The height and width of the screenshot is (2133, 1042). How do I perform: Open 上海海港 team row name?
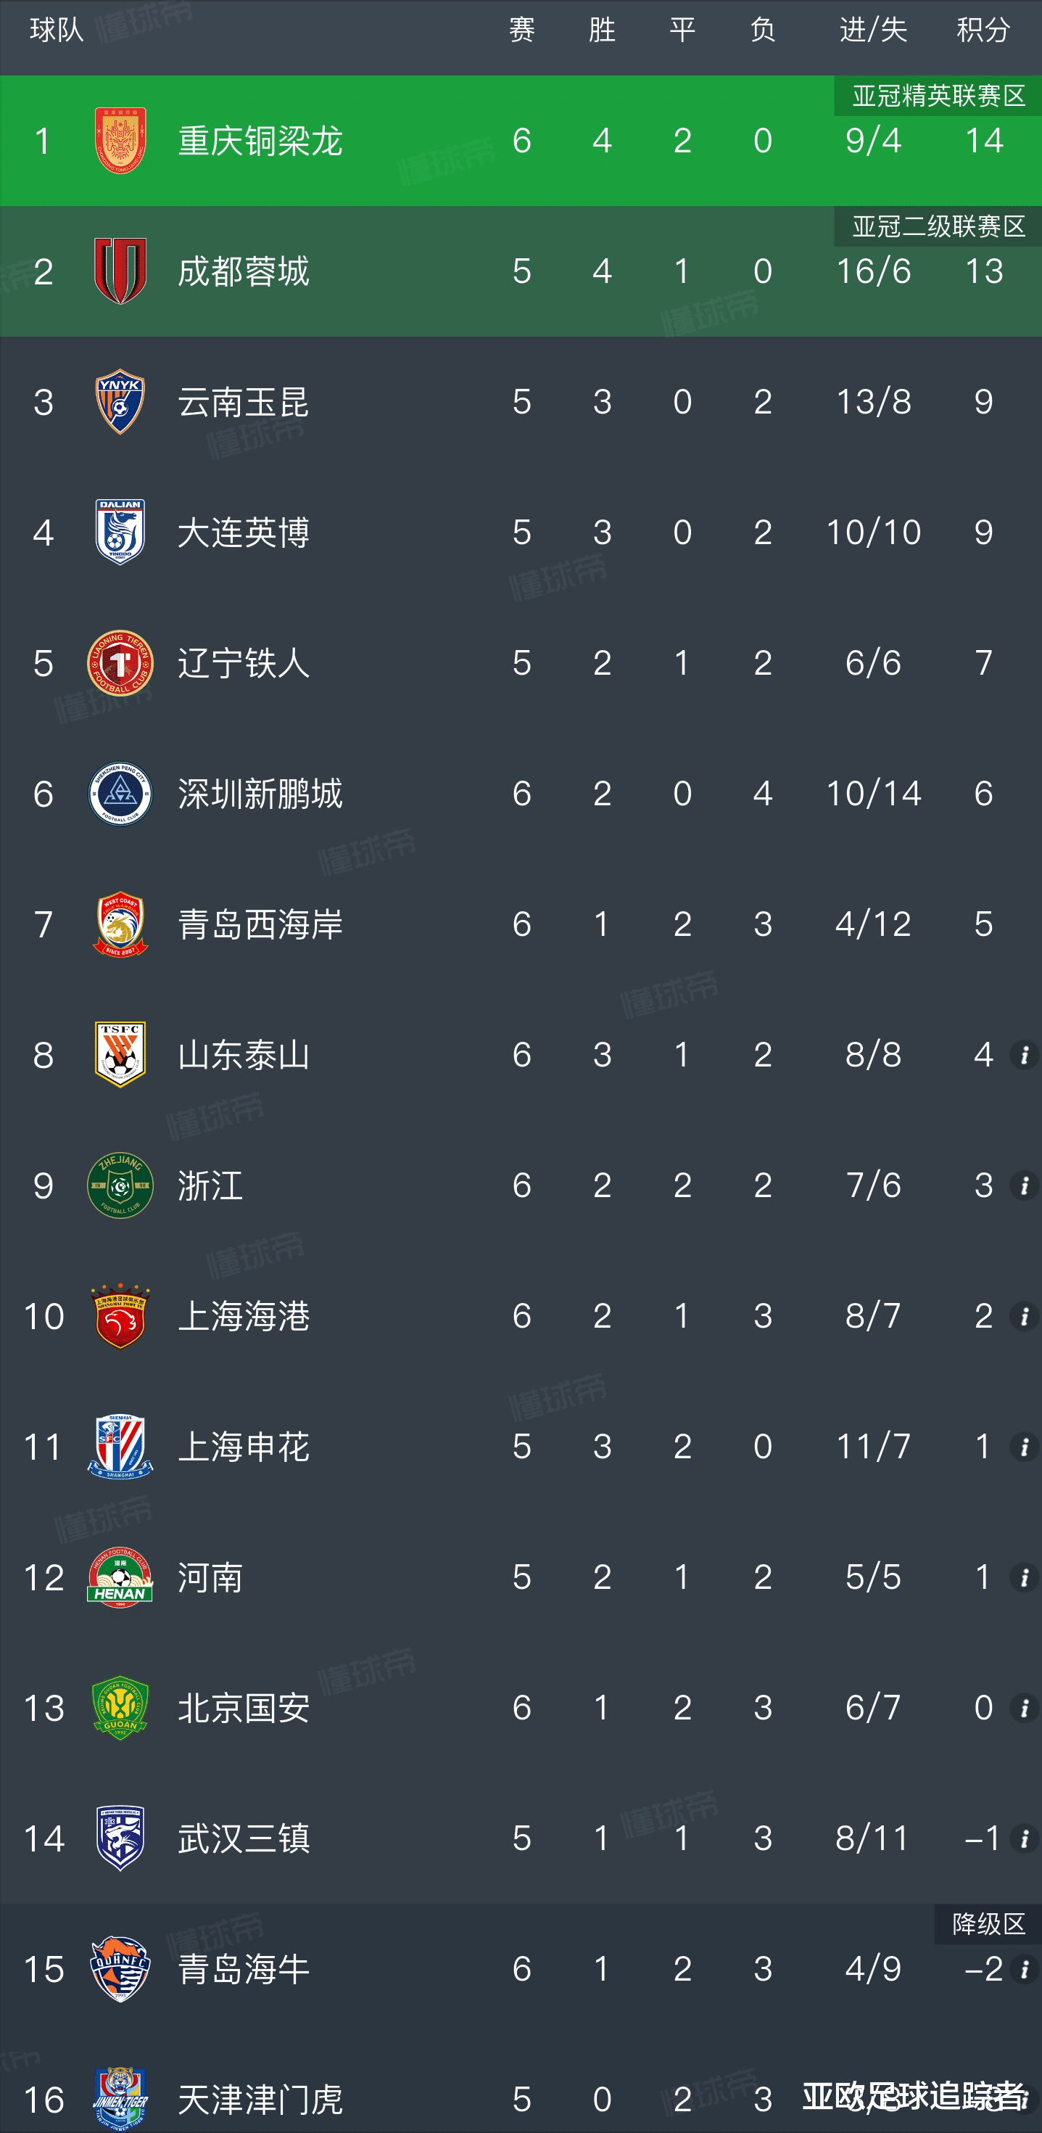click(x=244, y=1316)
